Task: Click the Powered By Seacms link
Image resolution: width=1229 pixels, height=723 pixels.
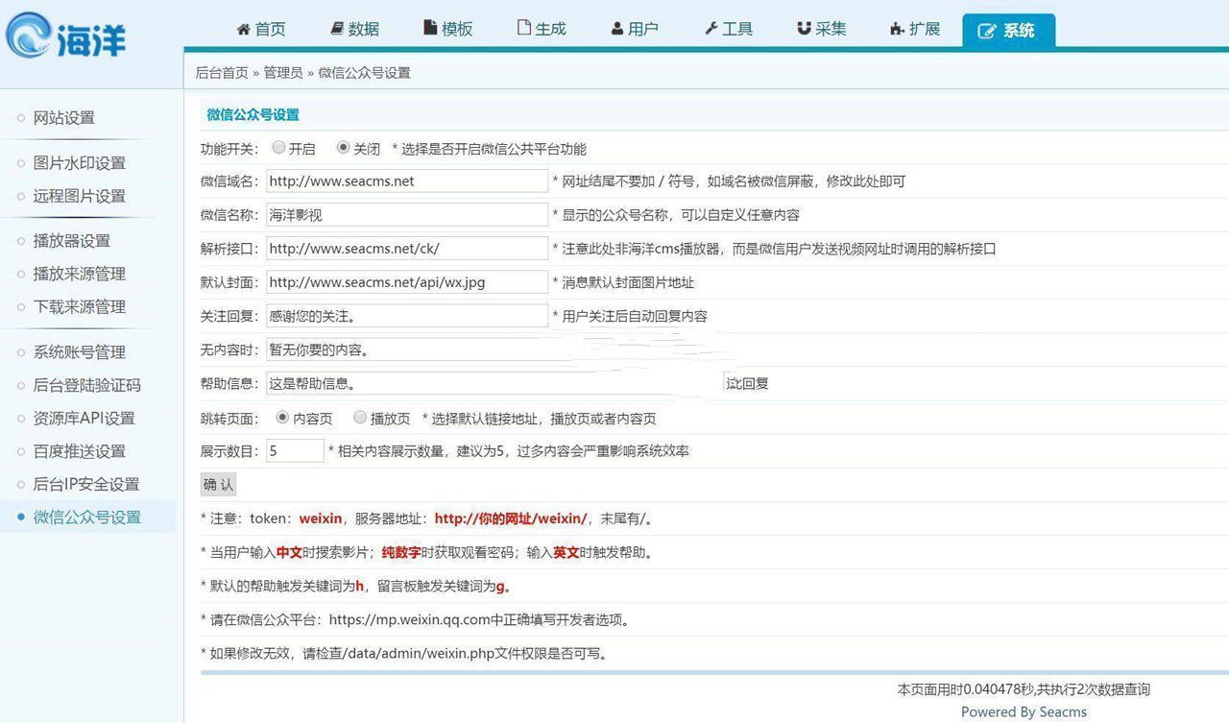Action: click(1024, 711)
